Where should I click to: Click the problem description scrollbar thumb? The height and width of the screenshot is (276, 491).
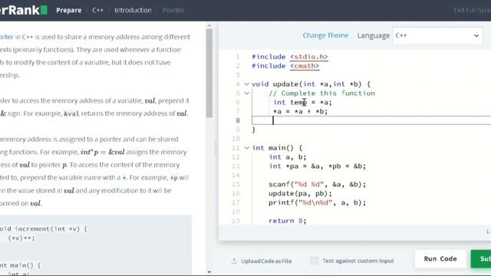coord(209,74)
